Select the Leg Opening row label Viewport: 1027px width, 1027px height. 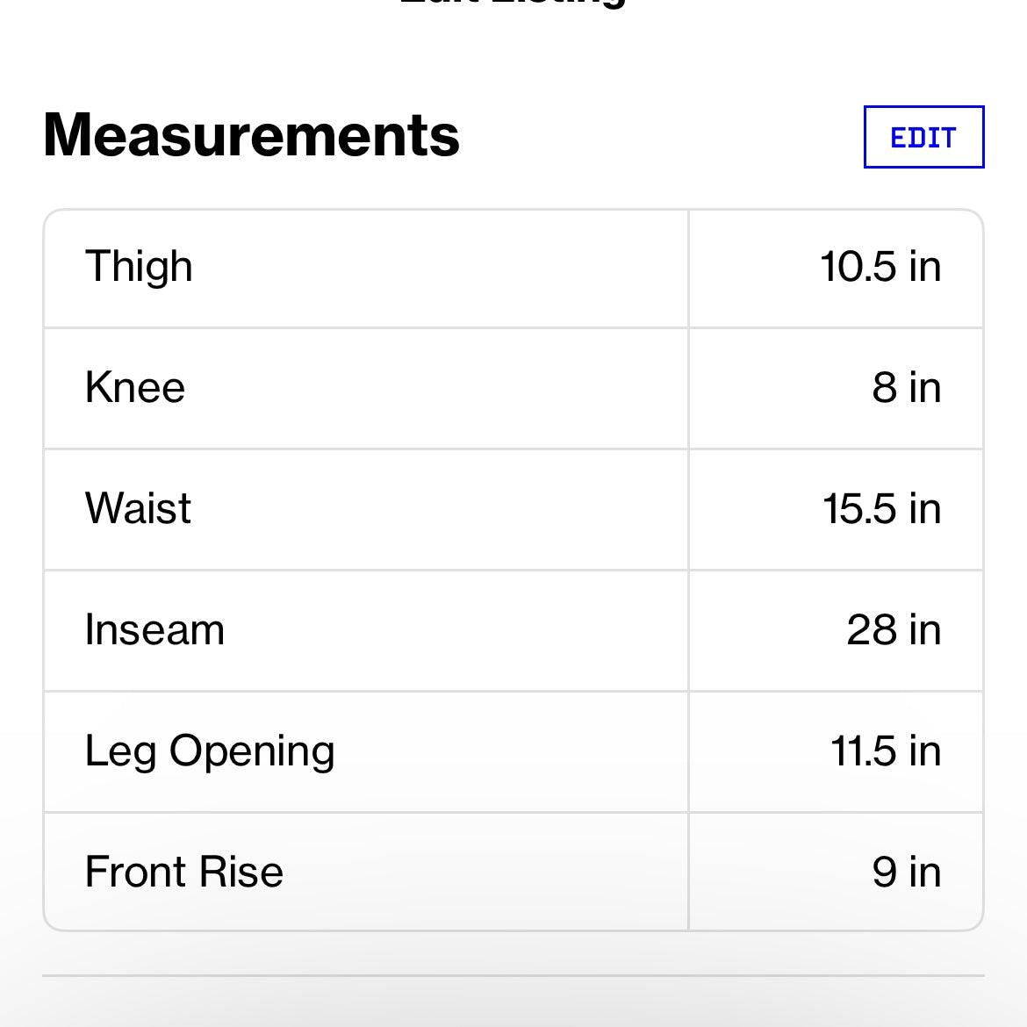click(x=210, y=751)
